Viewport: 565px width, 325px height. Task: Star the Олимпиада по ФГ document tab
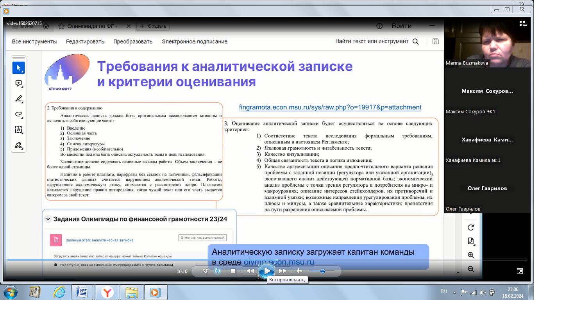point(61,26)
